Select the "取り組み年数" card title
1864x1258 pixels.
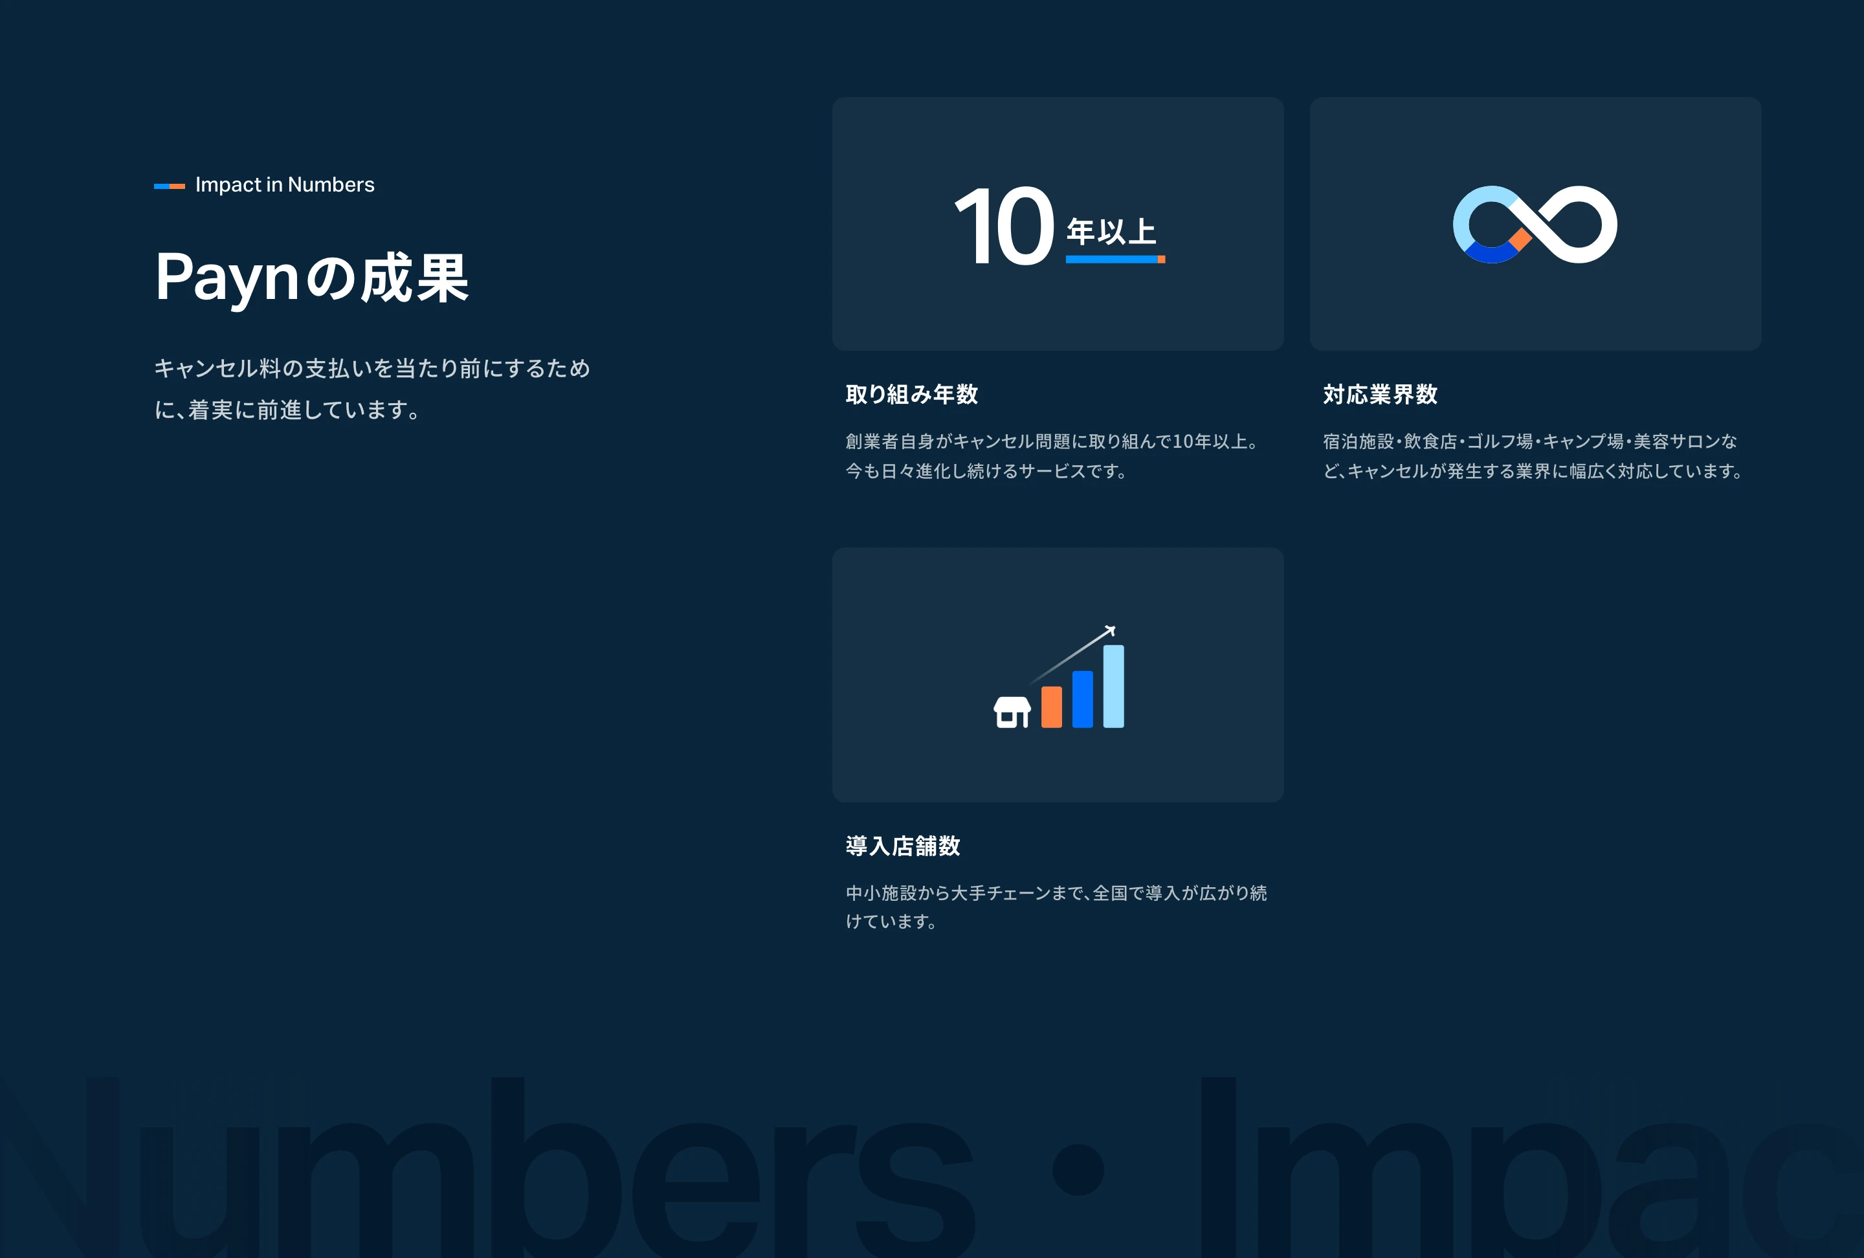[x=912, y=395]
